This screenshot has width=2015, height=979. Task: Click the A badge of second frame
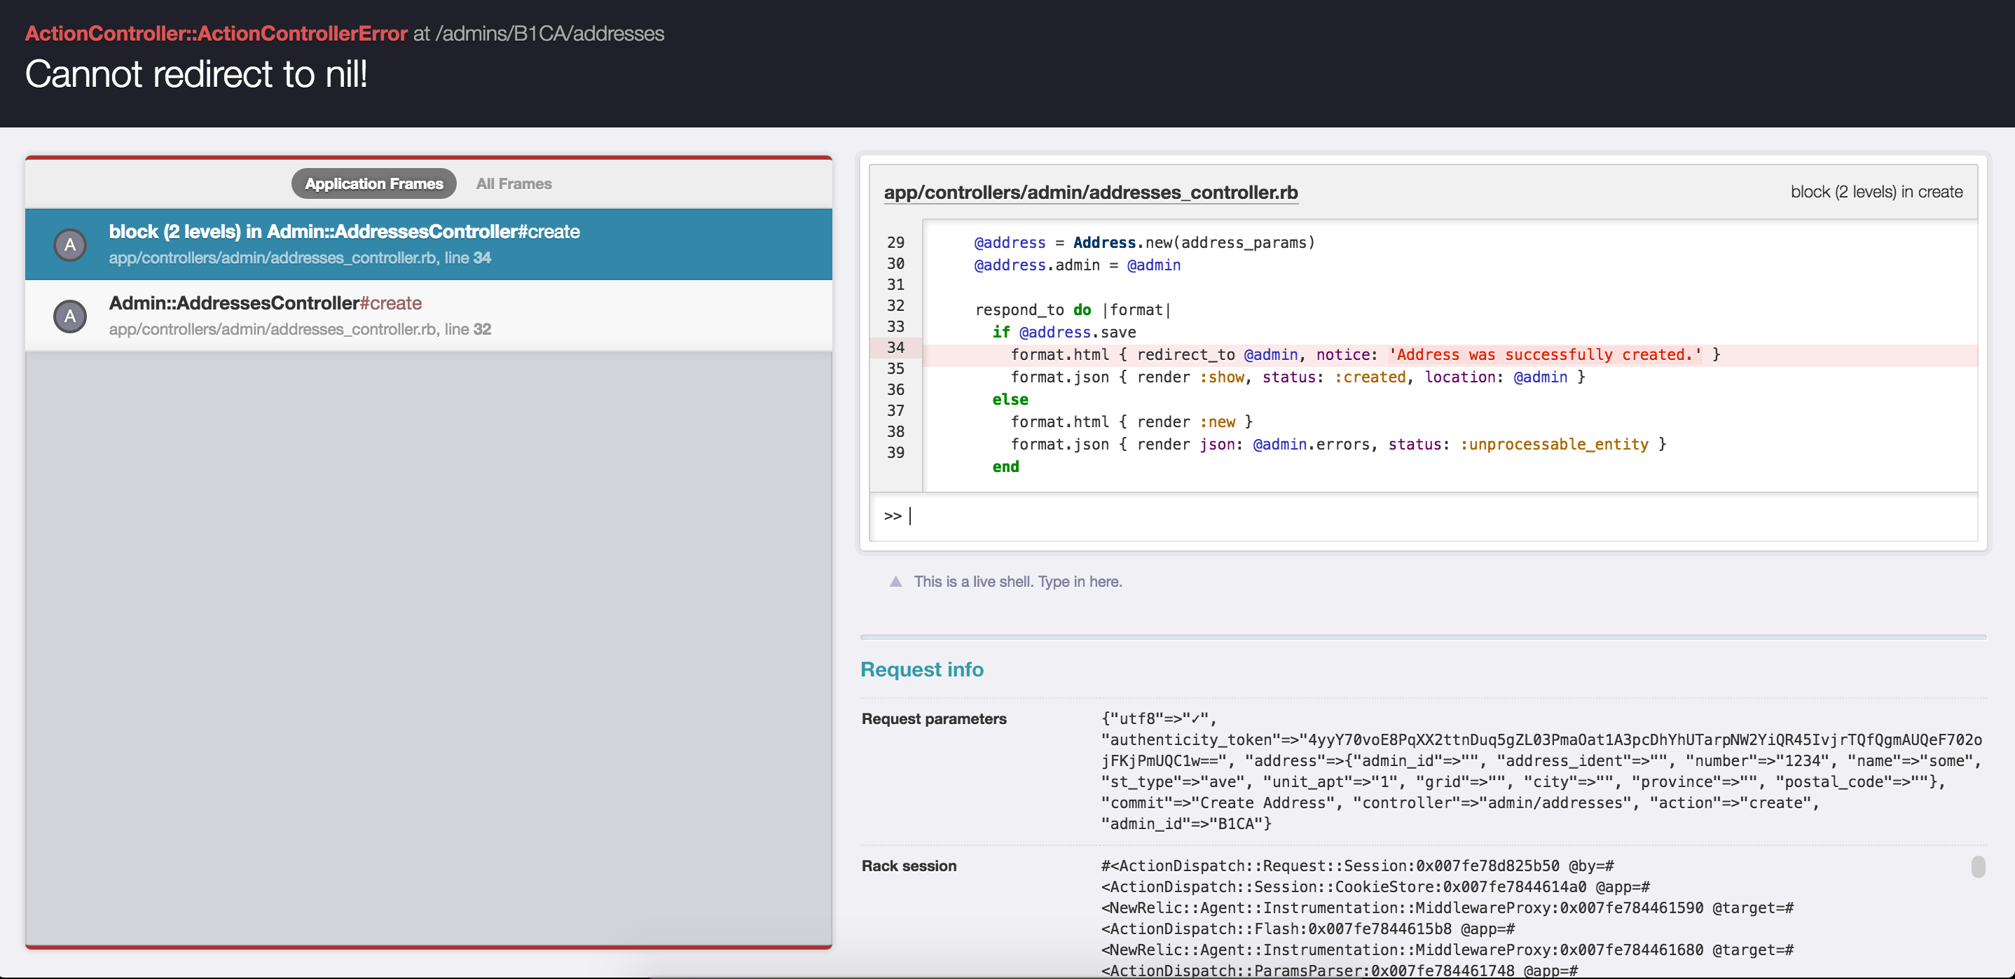[69, 316]
